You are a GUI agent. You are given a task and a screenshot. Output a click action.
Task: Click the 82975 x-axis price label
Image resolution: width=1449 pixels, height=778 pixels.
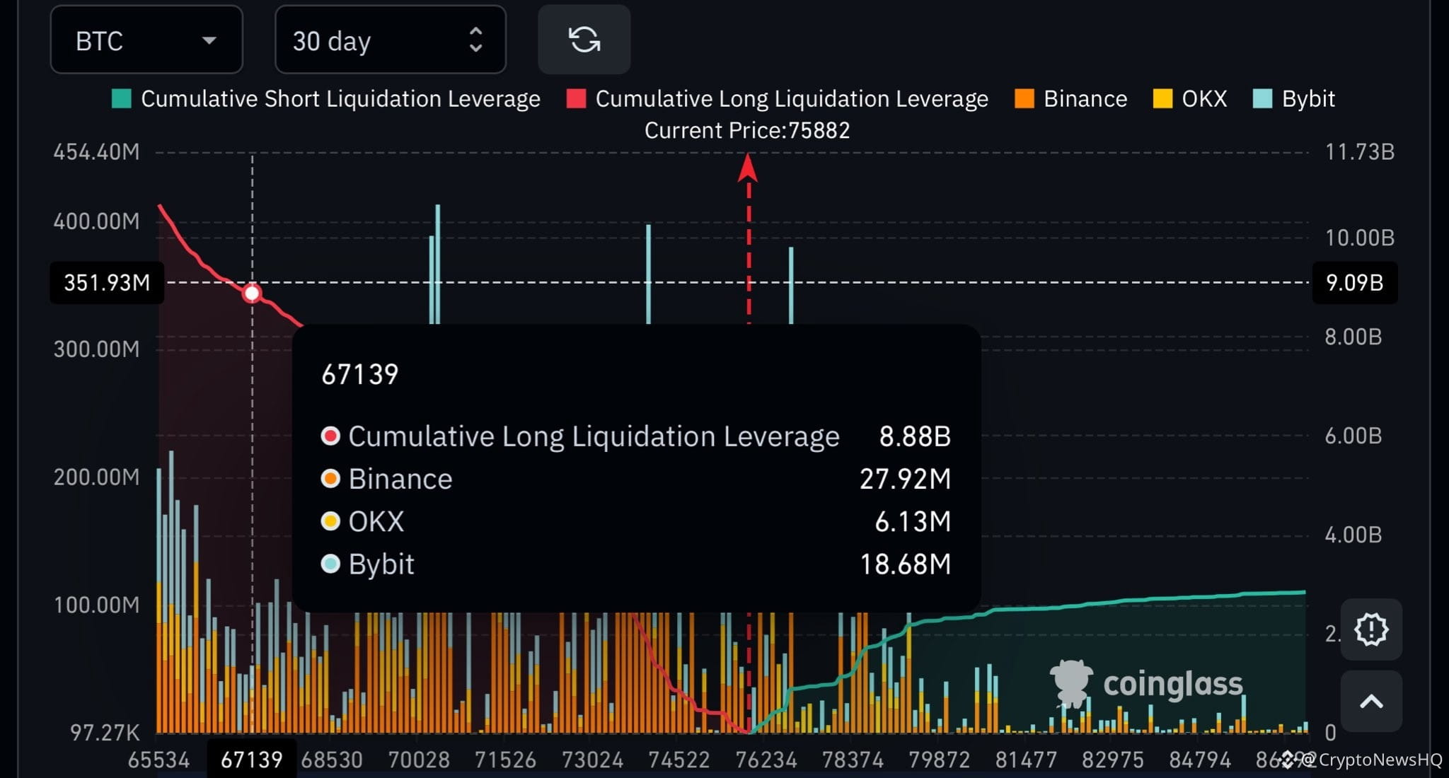tap(1113, 760)
